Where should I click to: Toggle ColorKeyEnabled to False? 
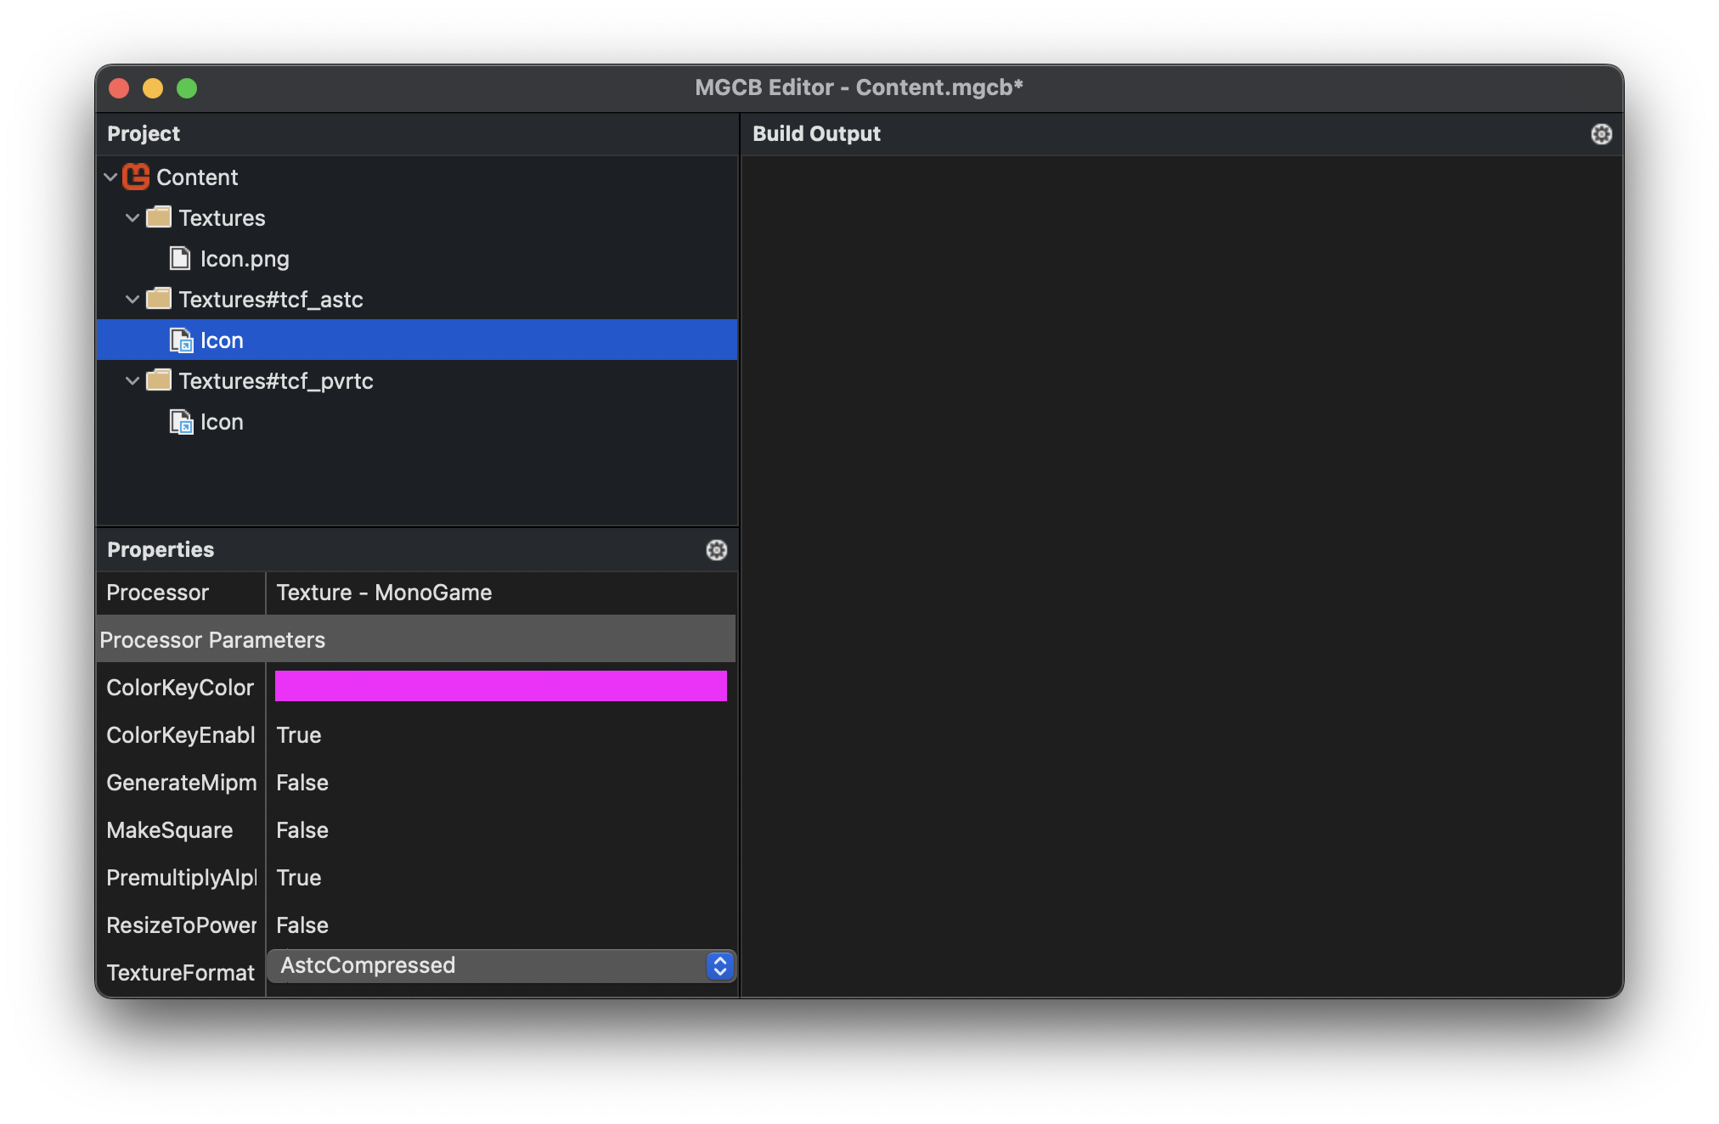[x=298, y=734]
